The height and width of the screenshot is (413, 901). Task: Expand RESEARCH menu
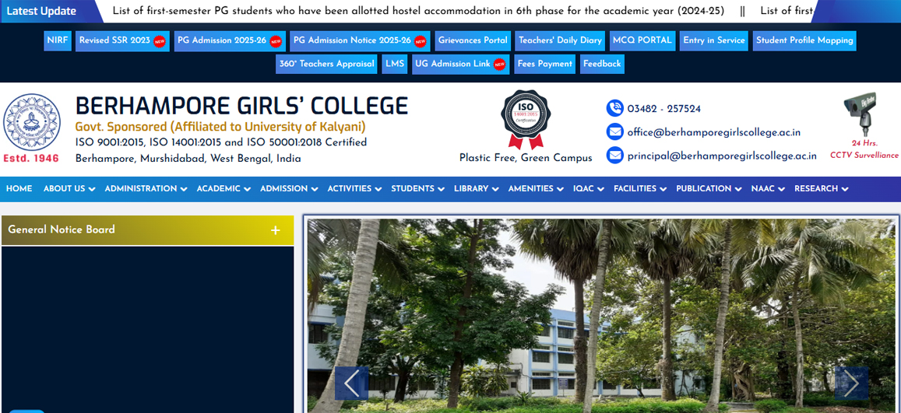pyautogui.click(x=822, y=189)
